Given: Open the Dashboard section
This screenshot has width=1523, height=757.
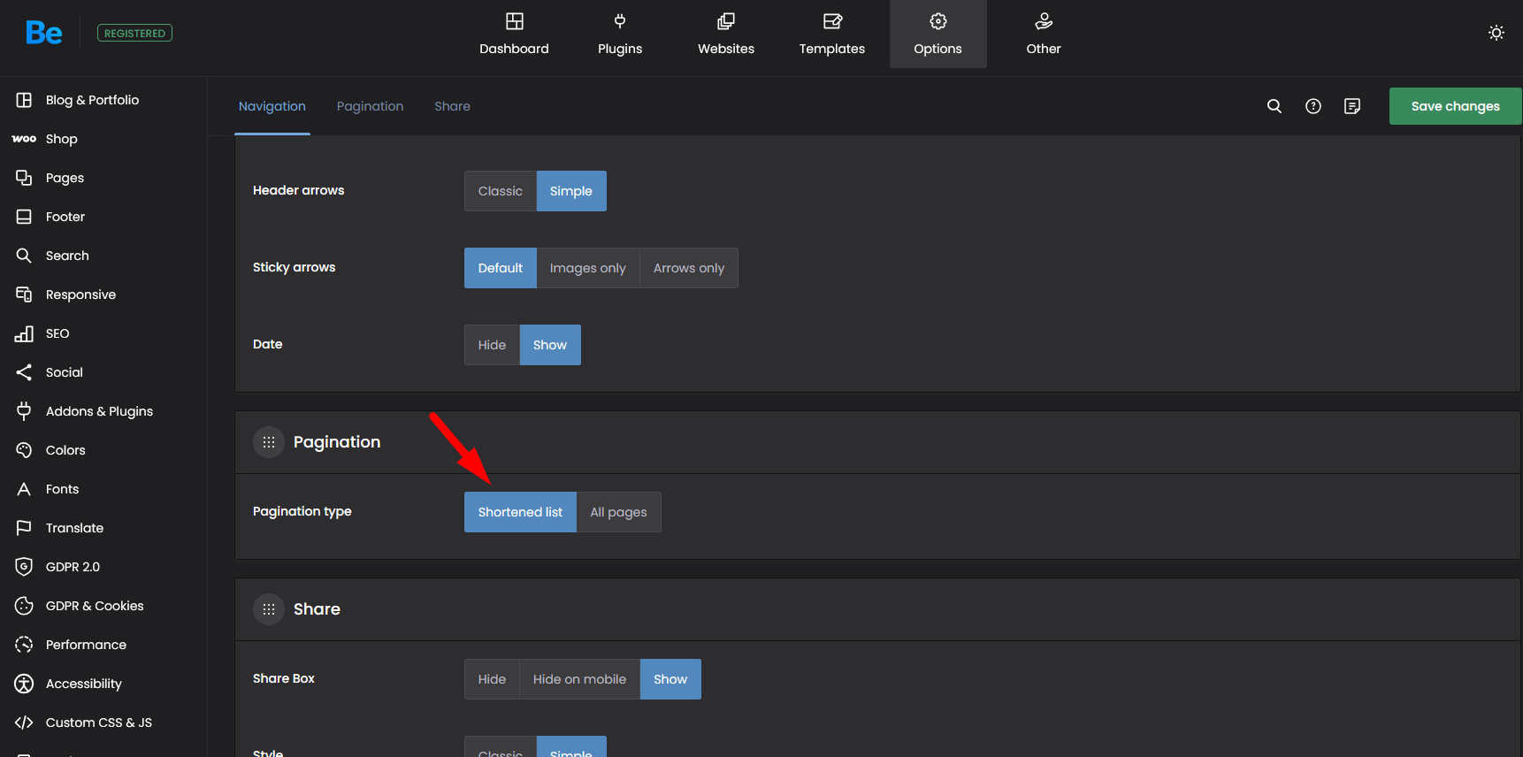Looking at the screenshot, I should tap(514, 34).
